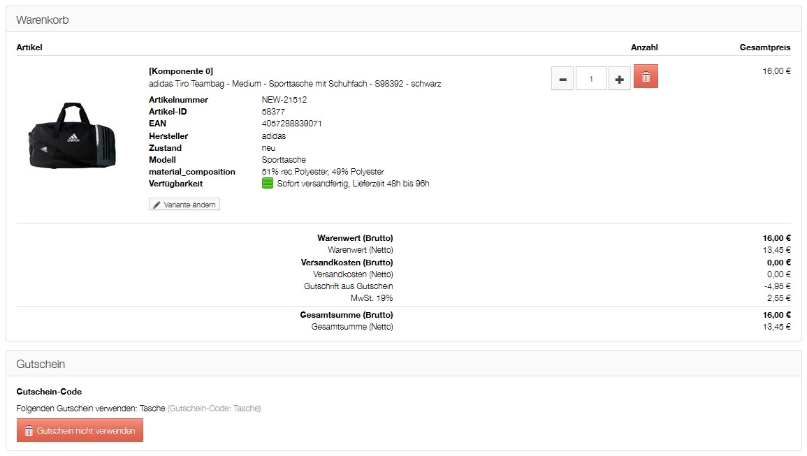The image size is (807, 456).
Task: Click the Gesamtsumme (Brutto) label
Action: [347, 315]
